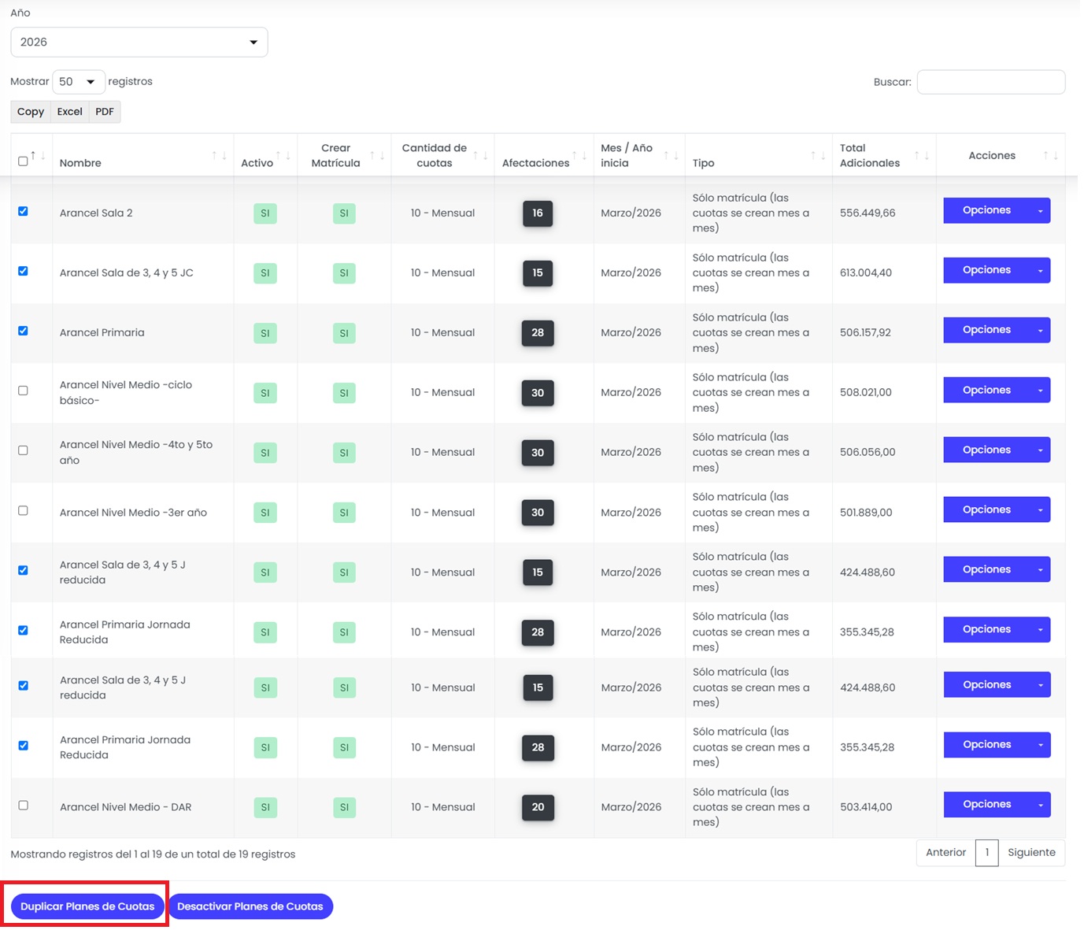Click the Arancel Nivel Medio -3er año name
This screenshot has height=930, width=1084.
tap(134, 513)
